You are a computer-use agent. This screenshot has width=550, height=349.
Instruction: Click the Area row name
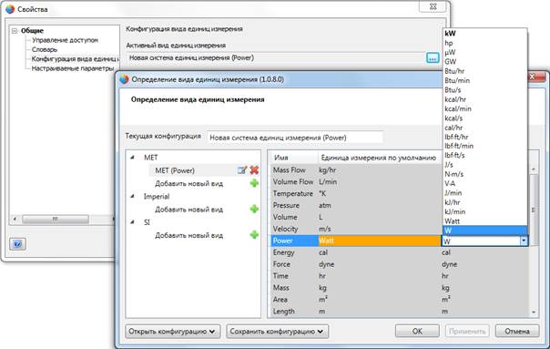click(x=280, y=300)
